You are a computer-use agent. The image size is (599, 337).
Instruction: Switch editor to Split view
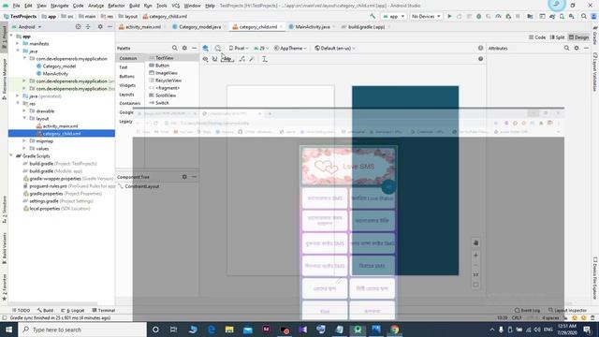557,37
